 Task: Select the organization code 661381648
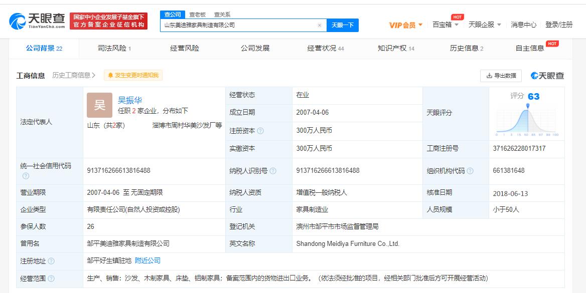tap(509, 171)
